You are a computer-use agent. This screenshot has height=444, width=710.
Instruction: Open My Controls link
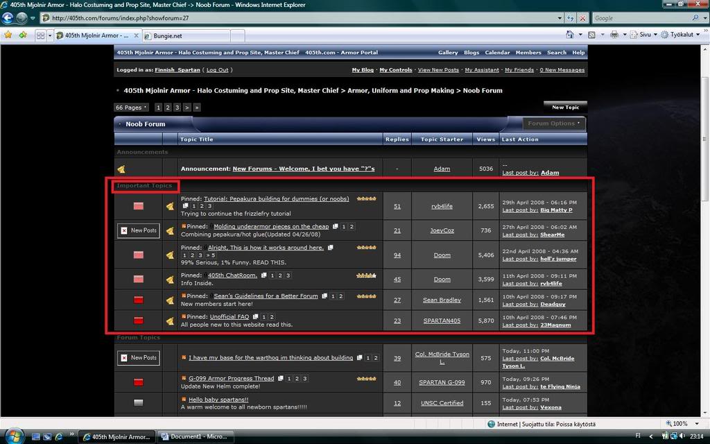coord(396,70)
